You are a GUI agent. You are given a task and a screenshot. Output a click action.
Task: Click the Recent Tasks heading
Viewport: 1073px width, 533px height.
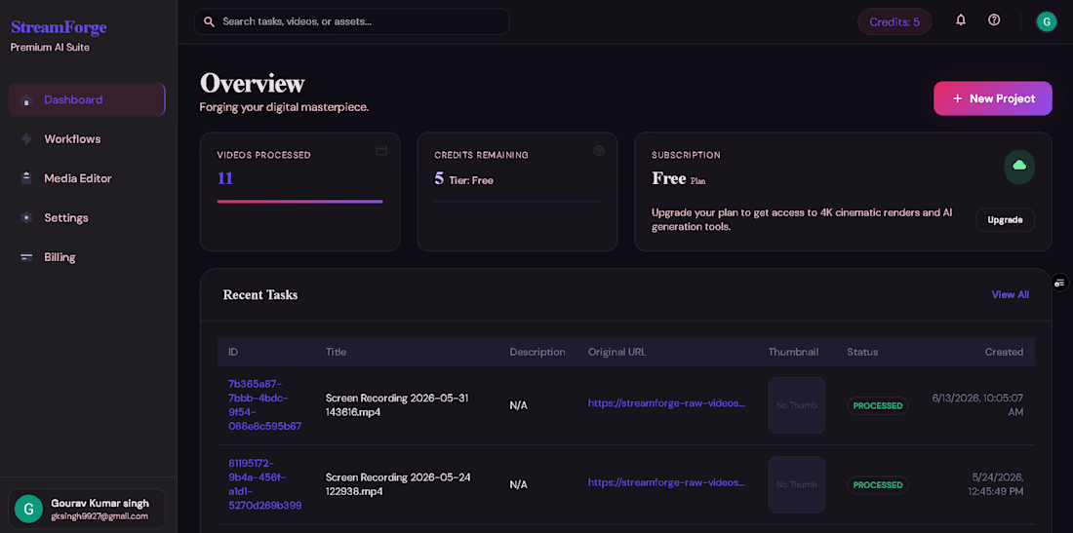point(260,295)
